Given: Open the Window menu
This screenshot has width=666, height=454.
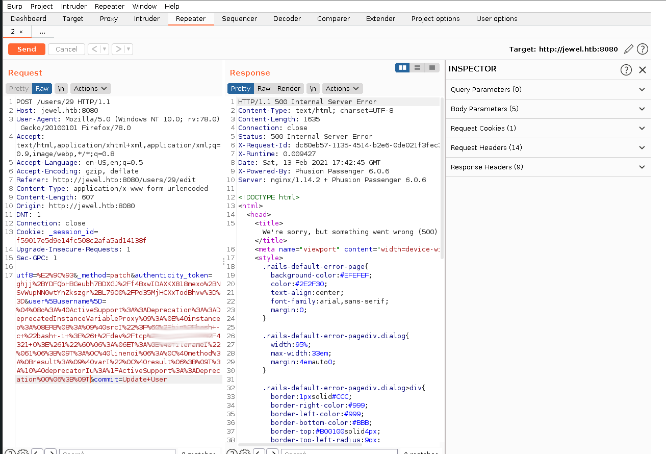Looking at the screenshot, I should [x=144, y=6].
